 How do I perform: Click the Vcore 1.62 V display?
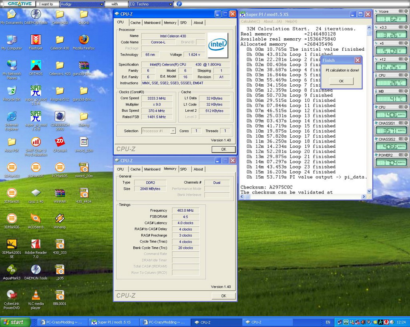tap(391, 19)
